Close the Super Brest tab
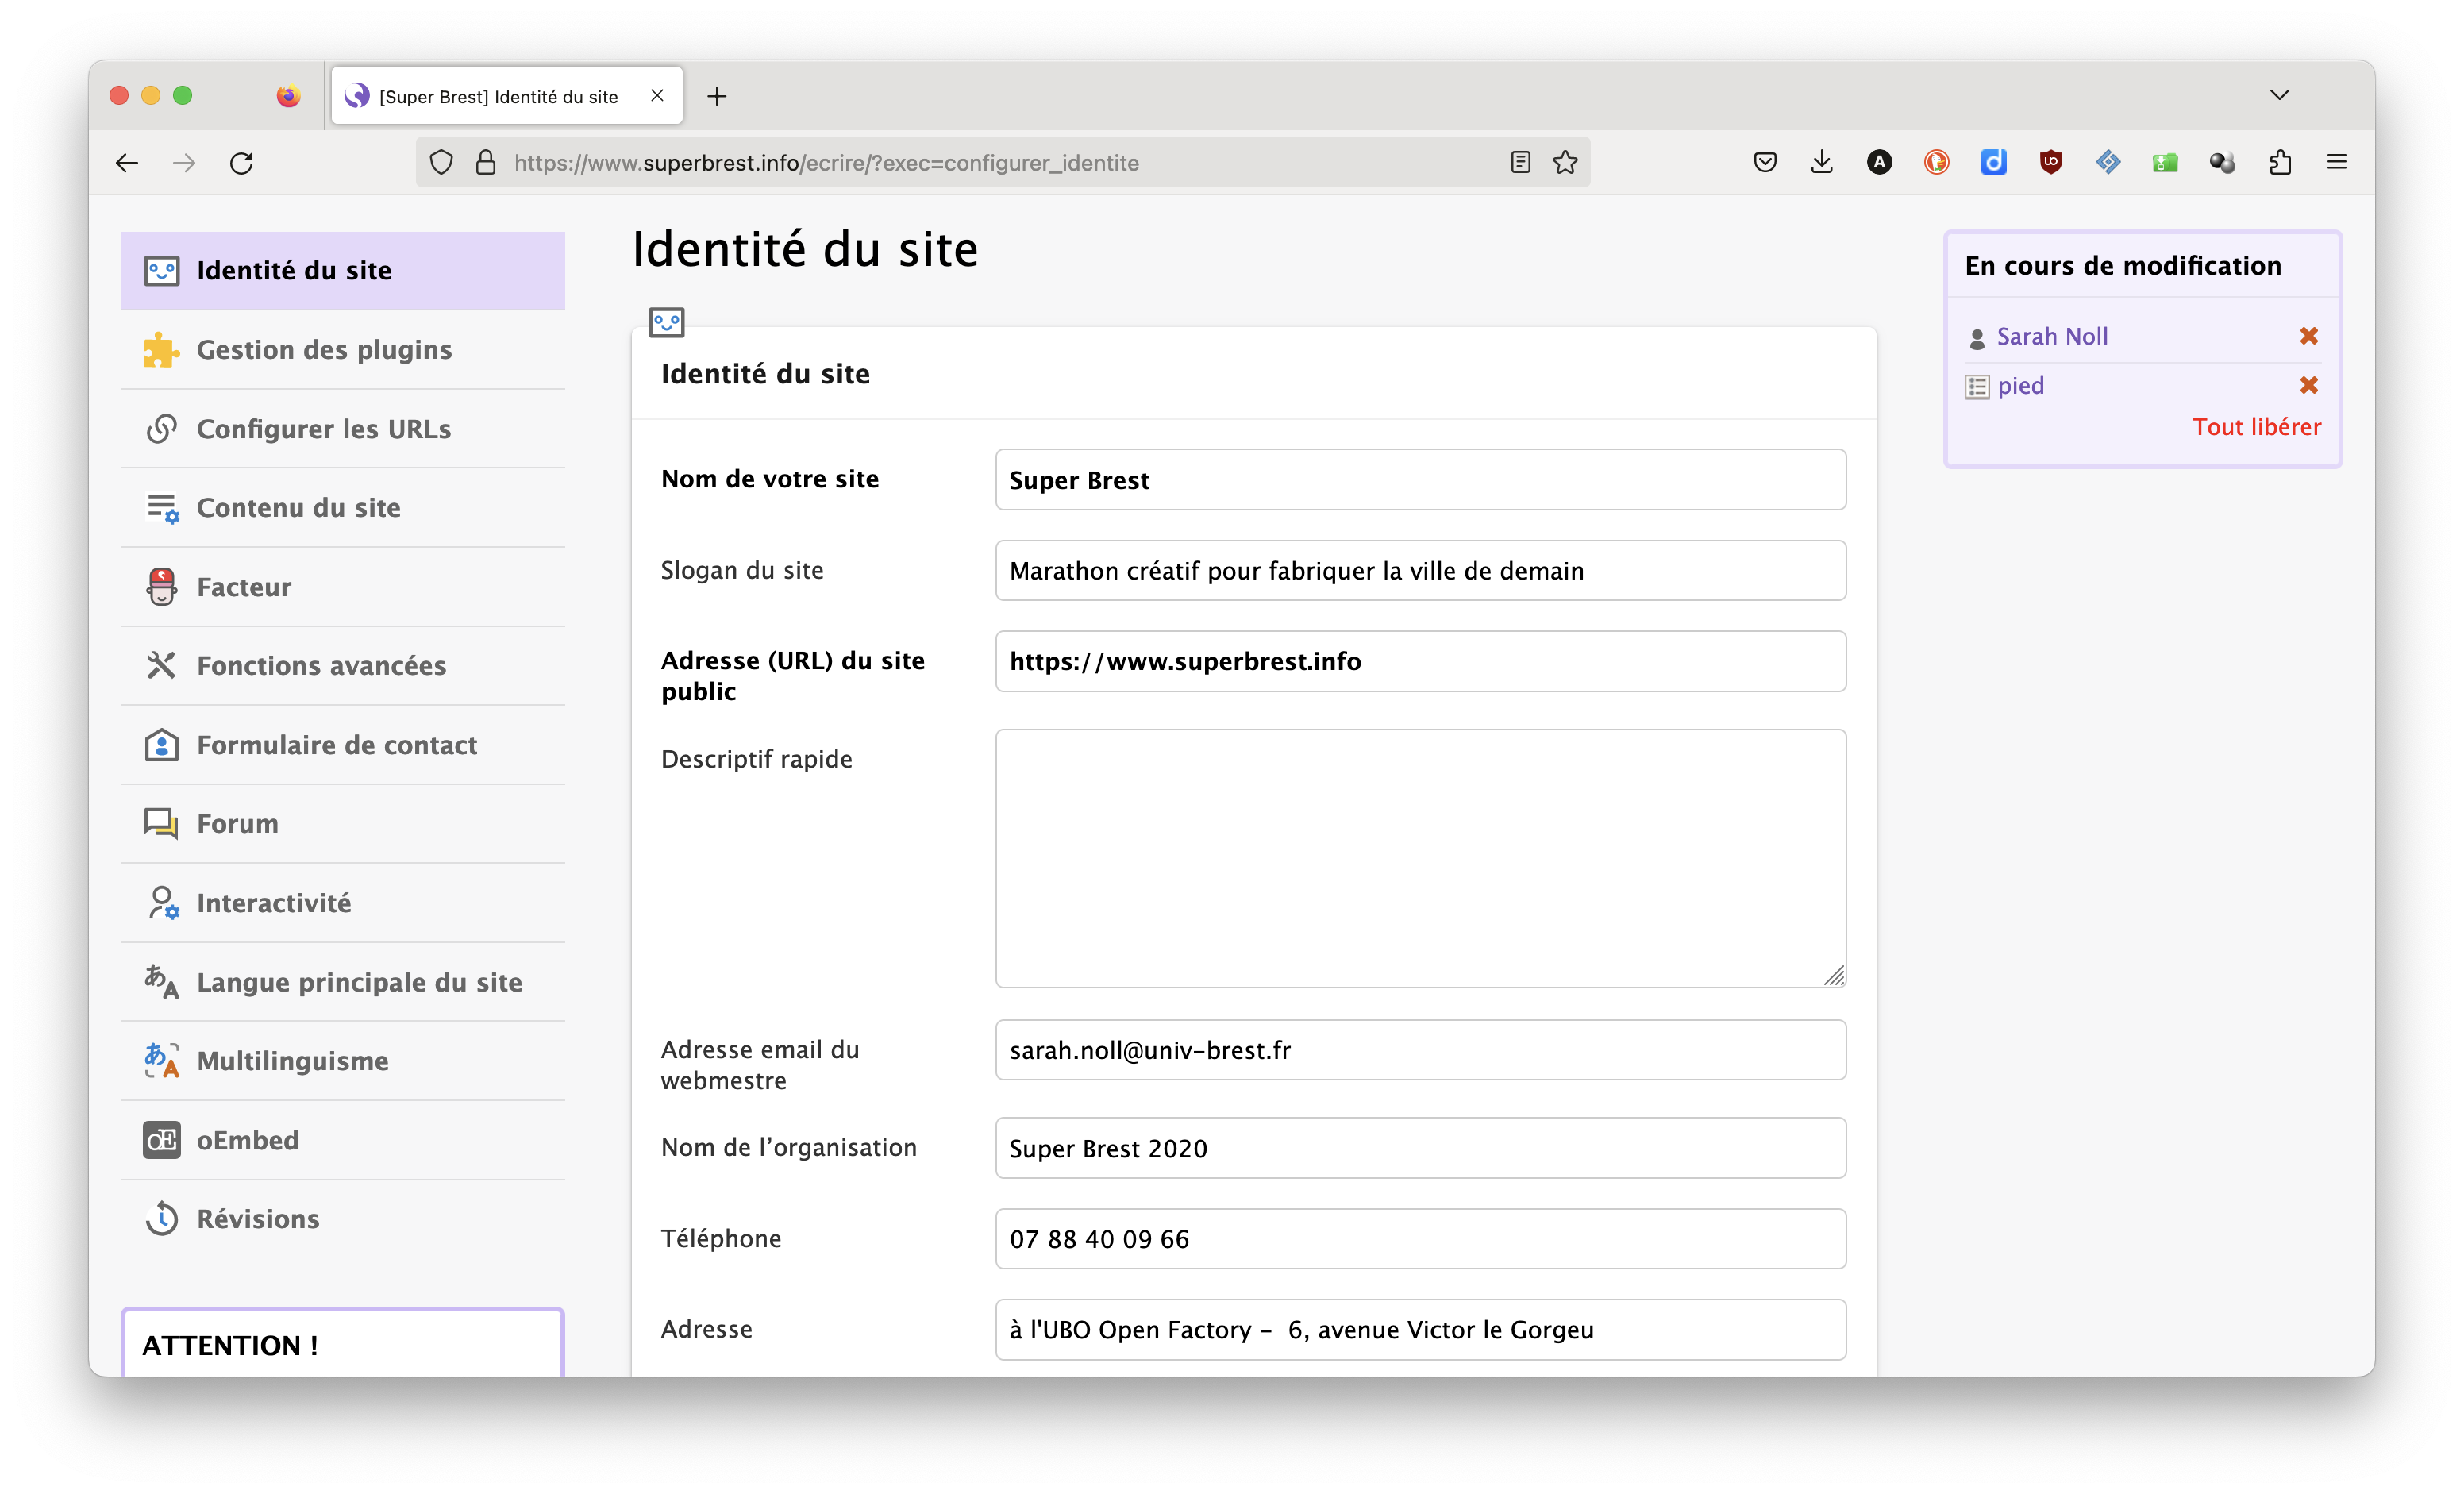Image resolution: width=2464 pixels, height=1494 pixels. coord(657,96)
